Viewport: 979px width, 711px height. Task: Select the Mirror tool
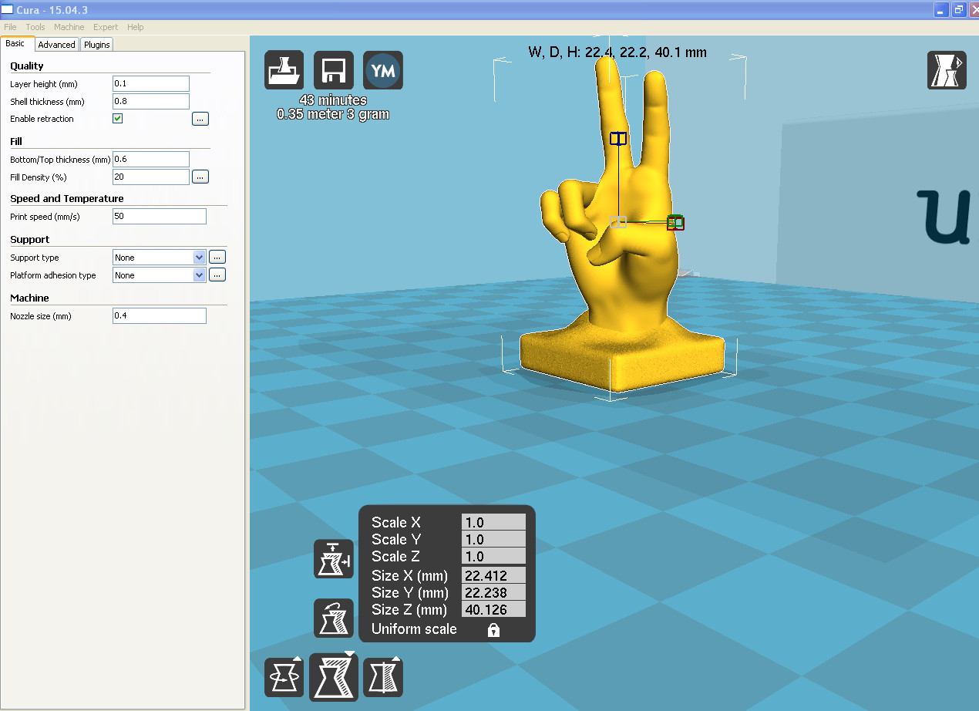pyautogui.click(x=382, y=676)
